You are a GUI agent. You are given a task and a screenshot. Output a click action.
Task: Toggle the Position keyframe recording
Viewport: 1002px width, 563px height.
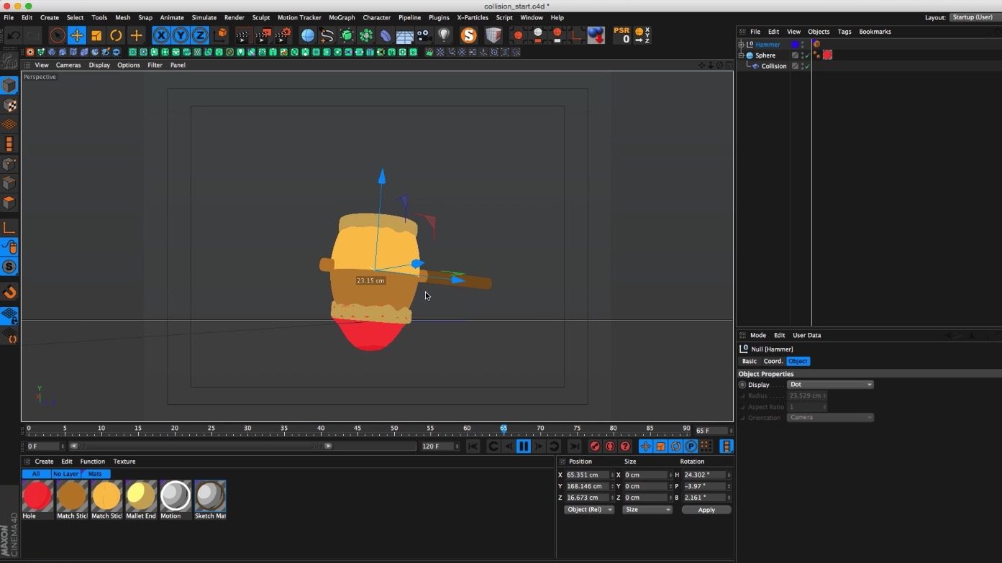pos(646,447)
